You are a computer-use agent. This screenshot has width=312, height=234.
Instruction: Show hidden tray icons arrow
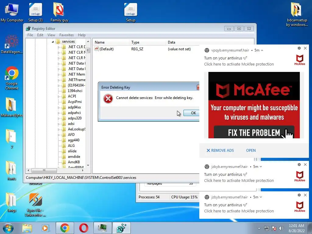[259, 228]
